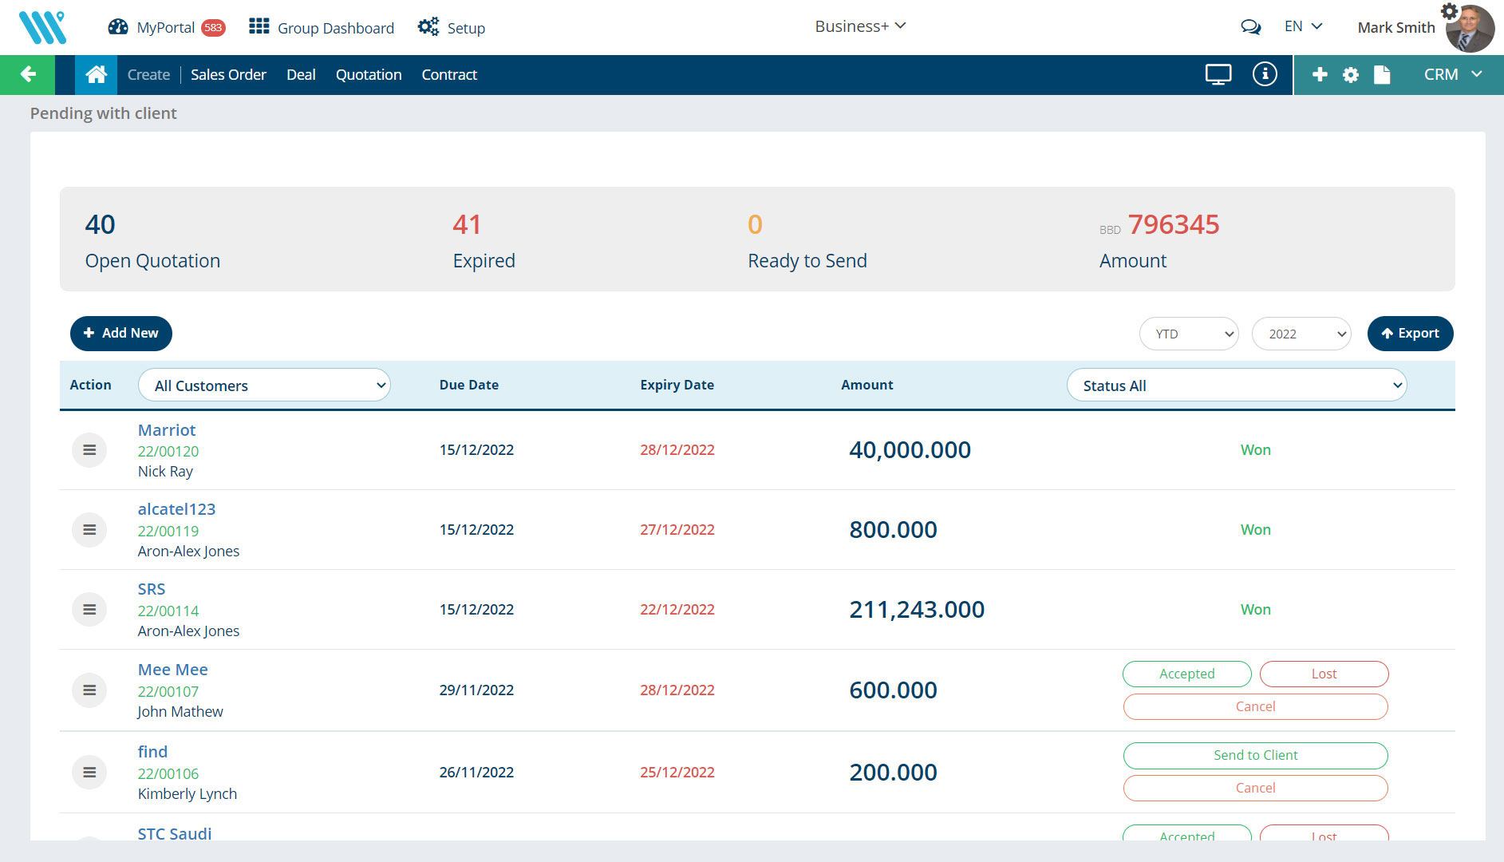Click the Add New button
The height and width of the screenshot is (862, 1504).
[121, 334]
